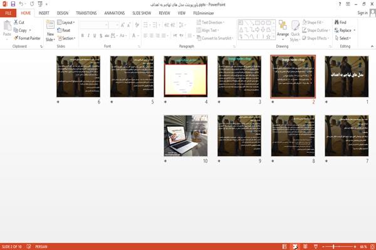Click Normal view icon in status bar

(285, 246)
